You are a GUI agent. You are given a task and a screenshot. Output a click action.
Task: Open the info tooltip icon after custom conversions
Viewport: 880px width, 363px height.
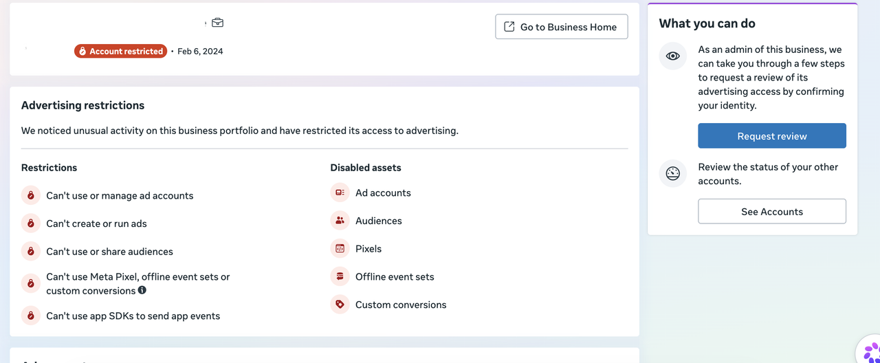pos(142,290)
